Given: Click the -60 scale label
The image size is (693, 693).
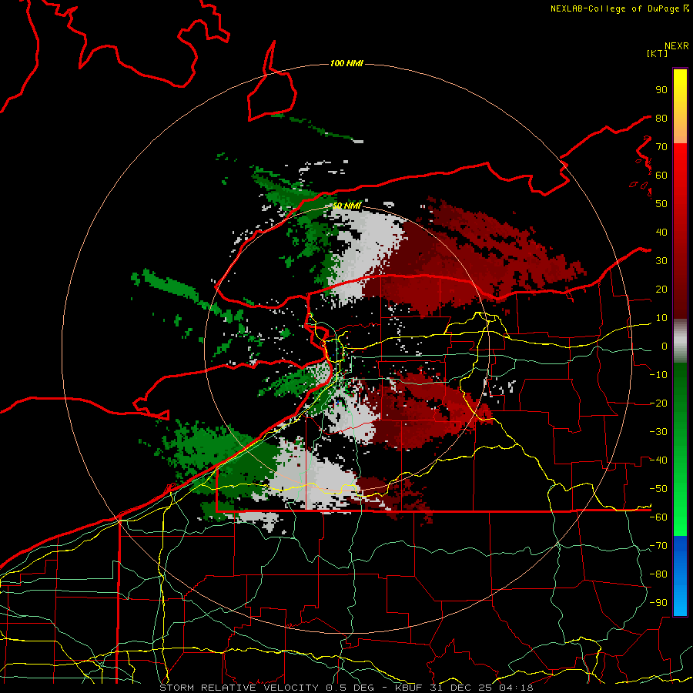Looking at the screenshot, I should point(658,517).
